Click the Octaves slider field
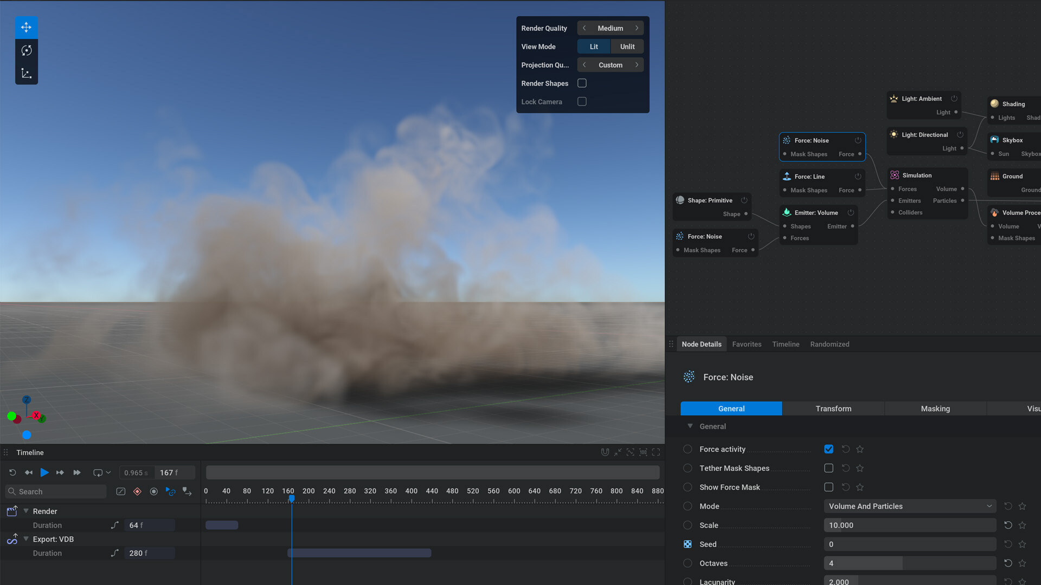The height and width of the screenshot is (585, 1041). click(x=910, y=563)
